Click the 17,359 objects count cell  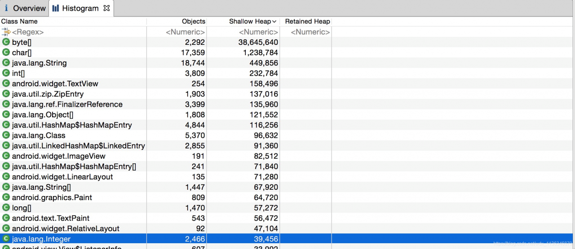[x=193, y=52]
